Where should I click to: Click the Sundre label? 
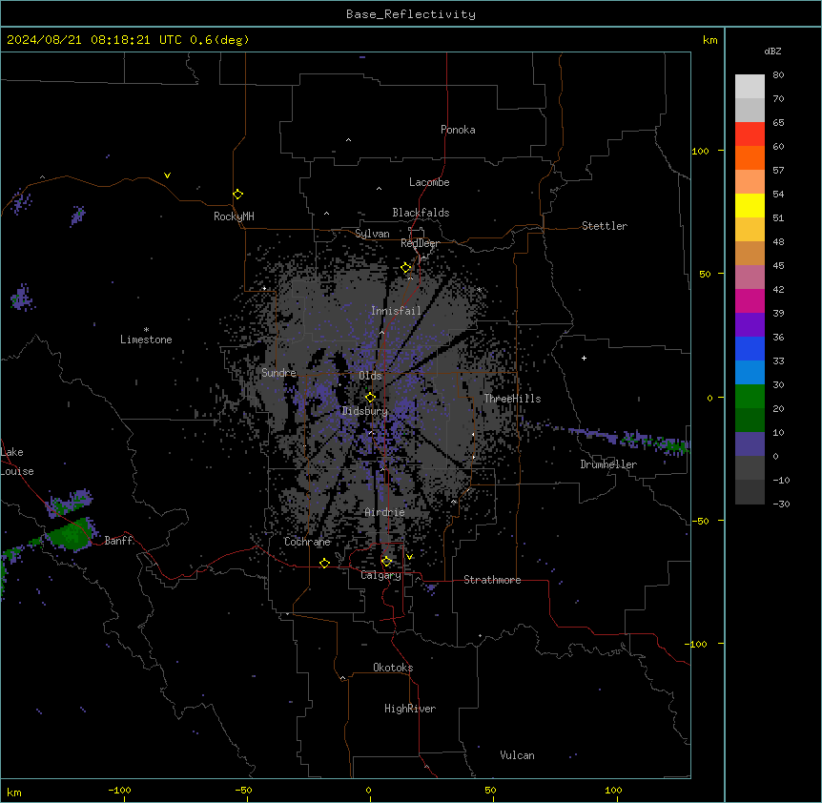pos(278,373)
